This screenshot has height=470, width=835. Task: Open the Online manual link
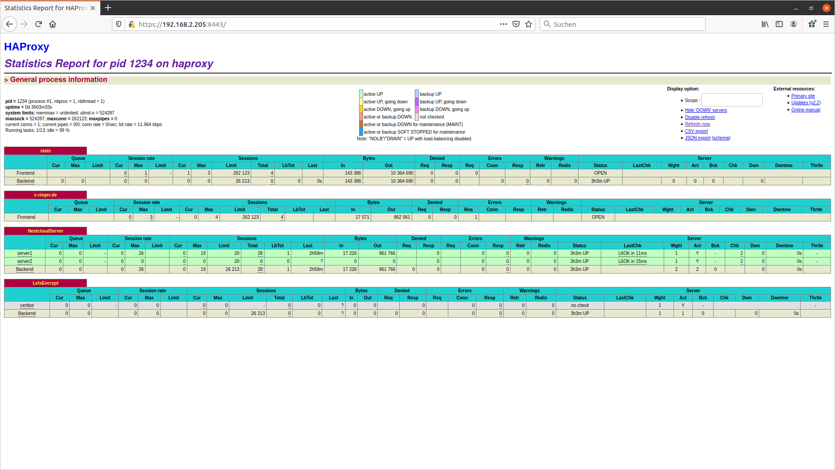pos(806,110)
